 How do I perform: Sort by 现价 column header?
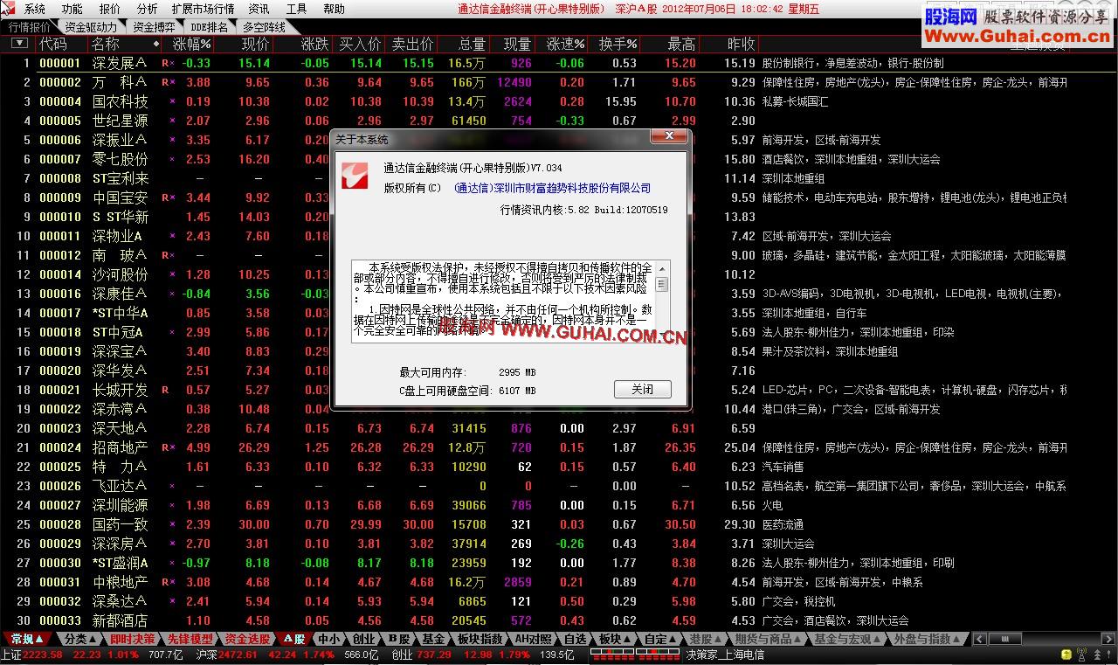coord(255,44)
